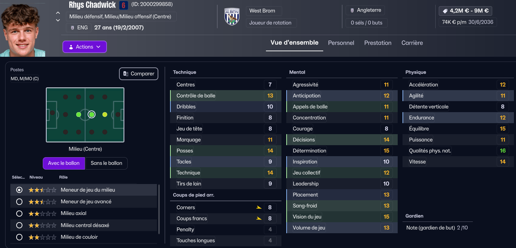Viewport: 516px width, 248px height.
Task: Click the Coups francs trend arrow icon
Action: pyautogui.click(x=259, y=218)
